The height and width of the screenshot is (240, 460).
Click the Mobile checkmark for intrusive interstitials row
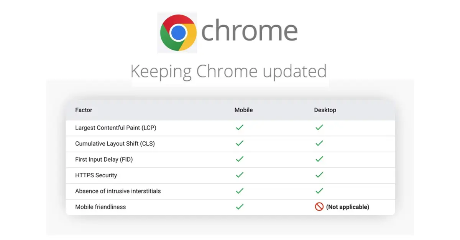click(x=240, y=191)
